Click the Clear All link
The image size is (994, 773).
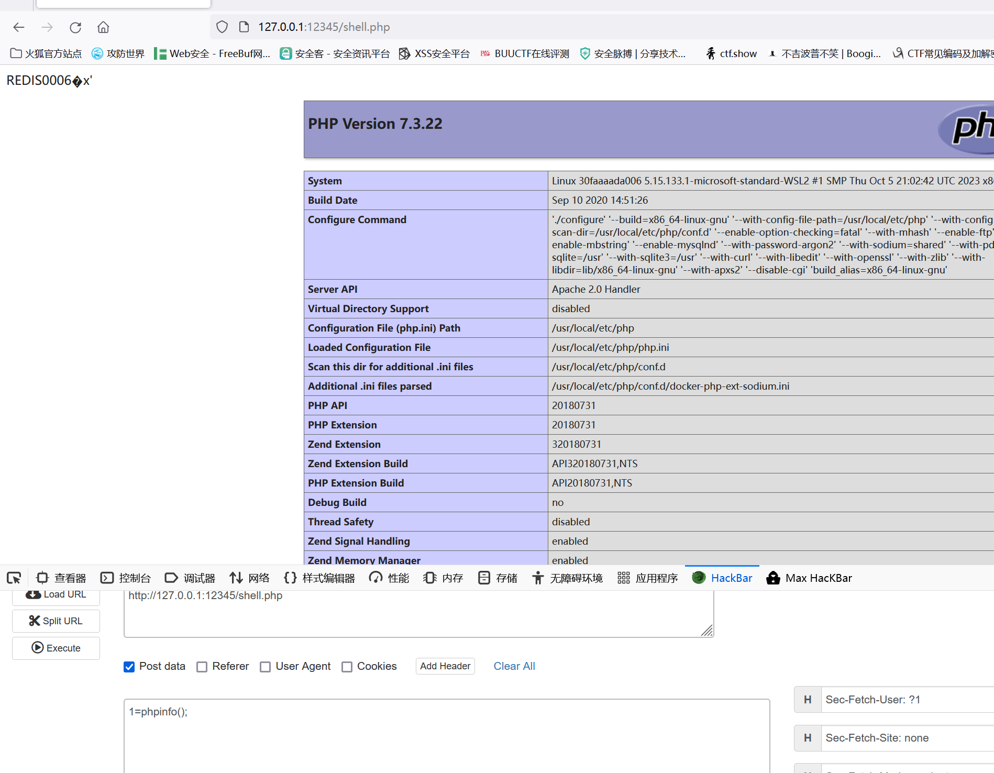[514, 666]
